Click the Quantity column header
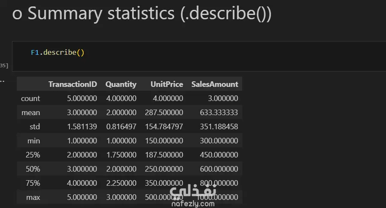 tap(121, 84)
